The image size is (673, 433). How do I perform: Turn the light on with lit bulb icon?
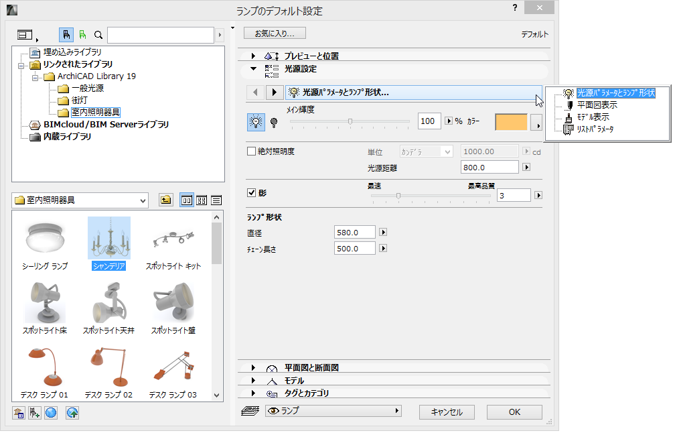(x=256, y=122)
